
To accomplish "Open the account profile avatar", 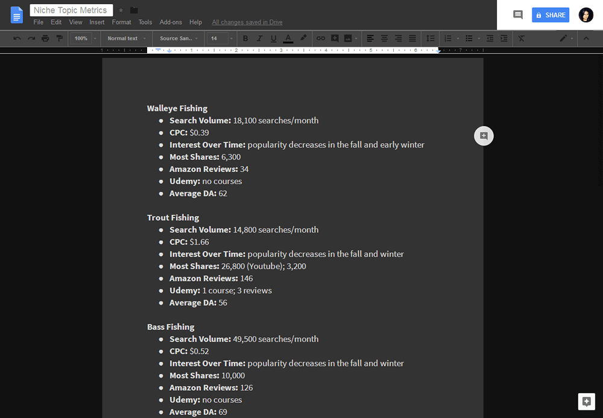I will (x=586, y=15).
